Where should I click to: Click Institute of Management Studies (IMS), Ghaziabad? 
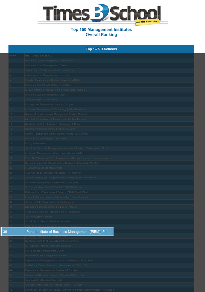pyautogui.click(x=52, y=182)
